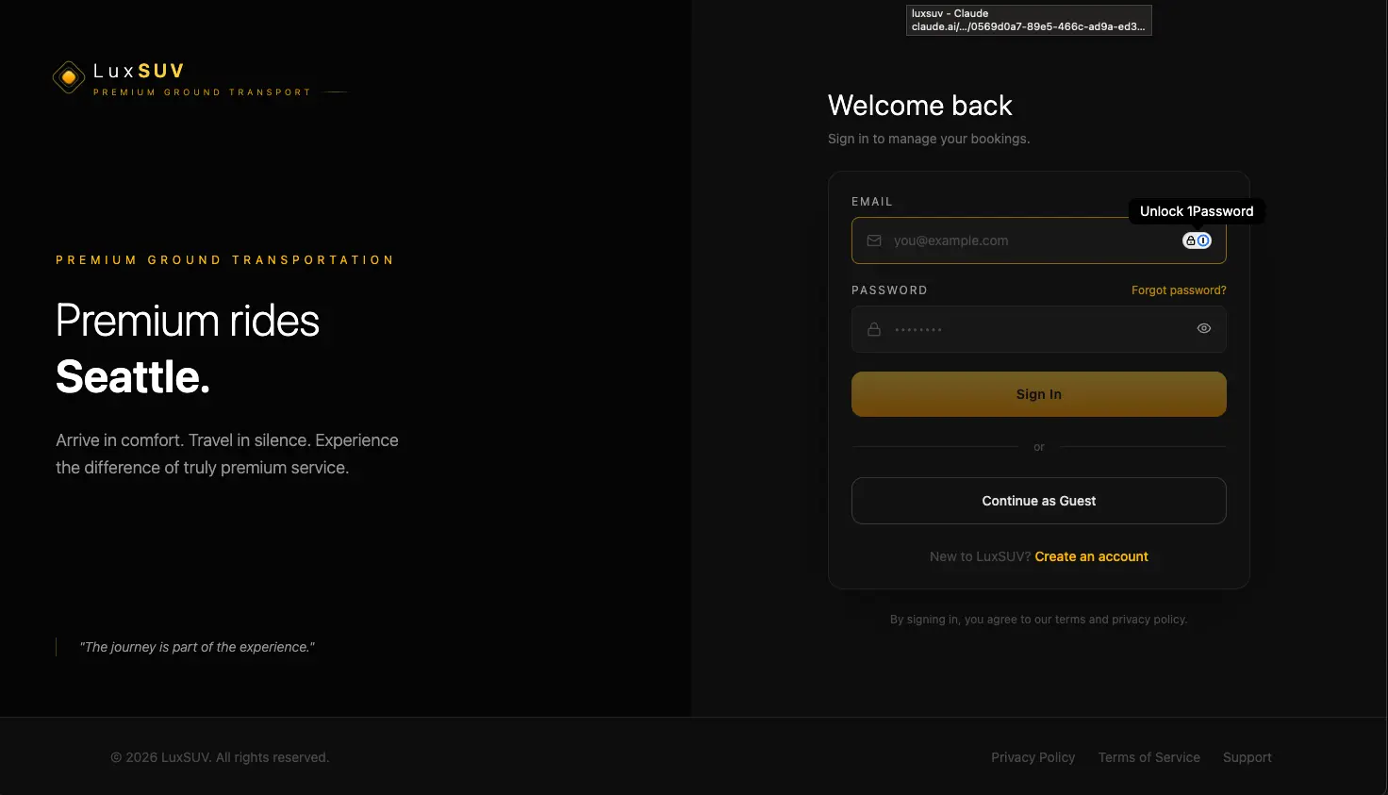Viewport: 1388px width, 795px height.
Task: Focus the password input field
Action: point(1039,329)
